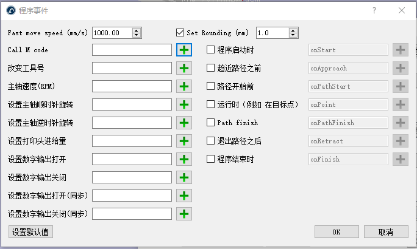The image size is (417, 249).
Task: Click the 设置默认值 button
Action: click(x=30, y=232)
